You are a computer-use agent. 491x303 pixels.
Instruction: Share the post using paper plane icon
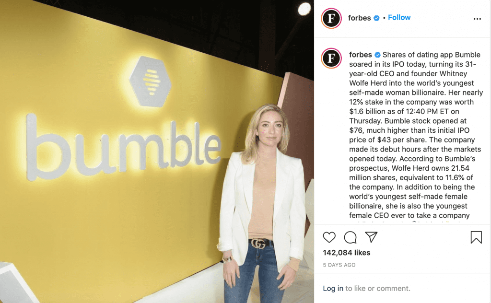point(371,237)
